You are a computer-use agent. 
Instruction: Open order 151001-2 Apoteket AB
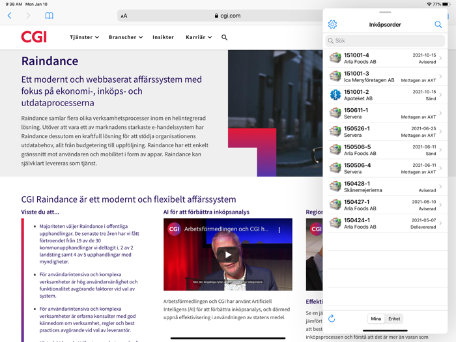[x=385, y=95]
